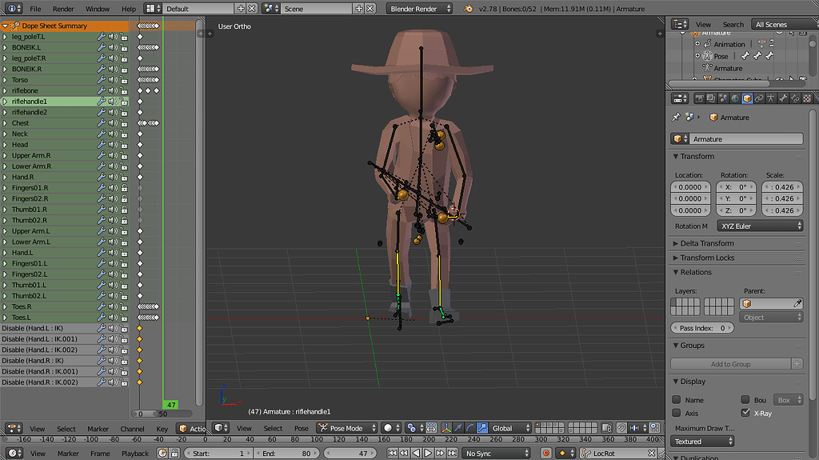
Task: Toggle the 3D manipulator widget icon
Action: 446,428
